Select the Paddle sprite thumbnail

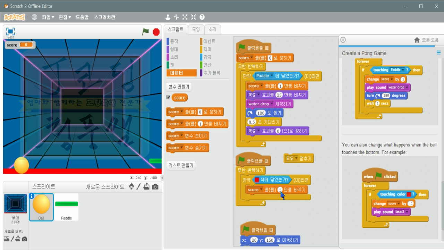click(66, 205)
